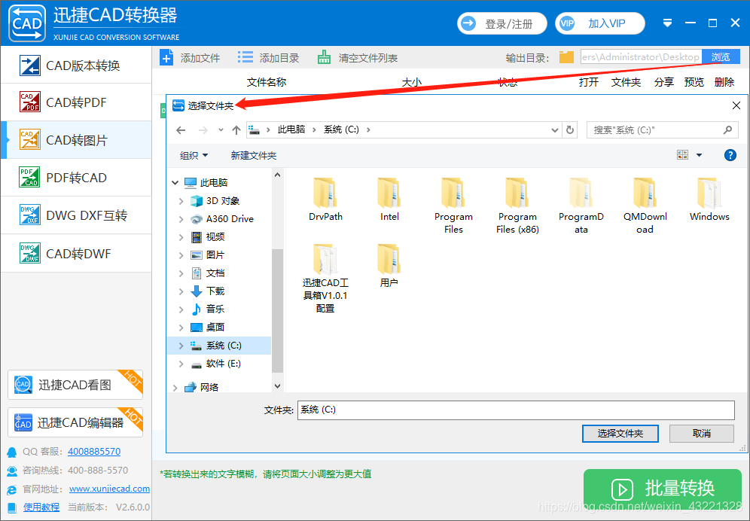Start the 批量转换 batch conversion
Image resolution: width=750 pixels, height=521 pixels.
tap(663, 489)
